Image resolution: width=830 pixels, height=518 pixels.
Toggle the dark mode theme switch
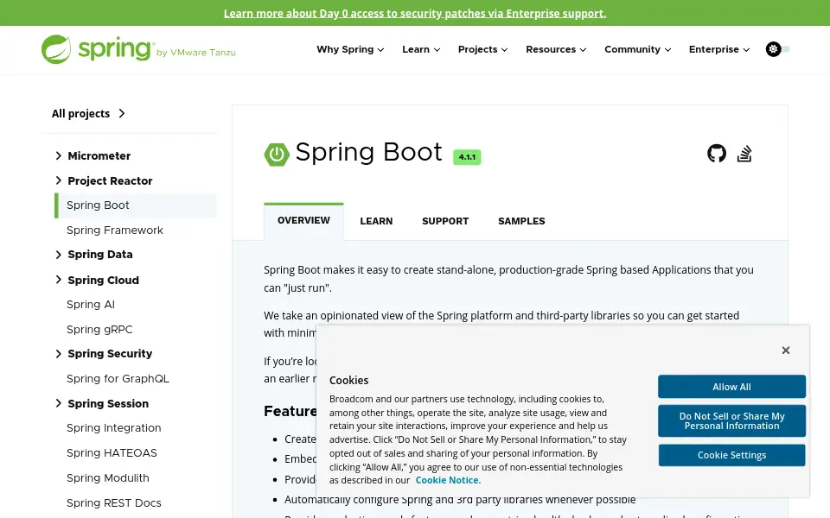coord(777,49)
